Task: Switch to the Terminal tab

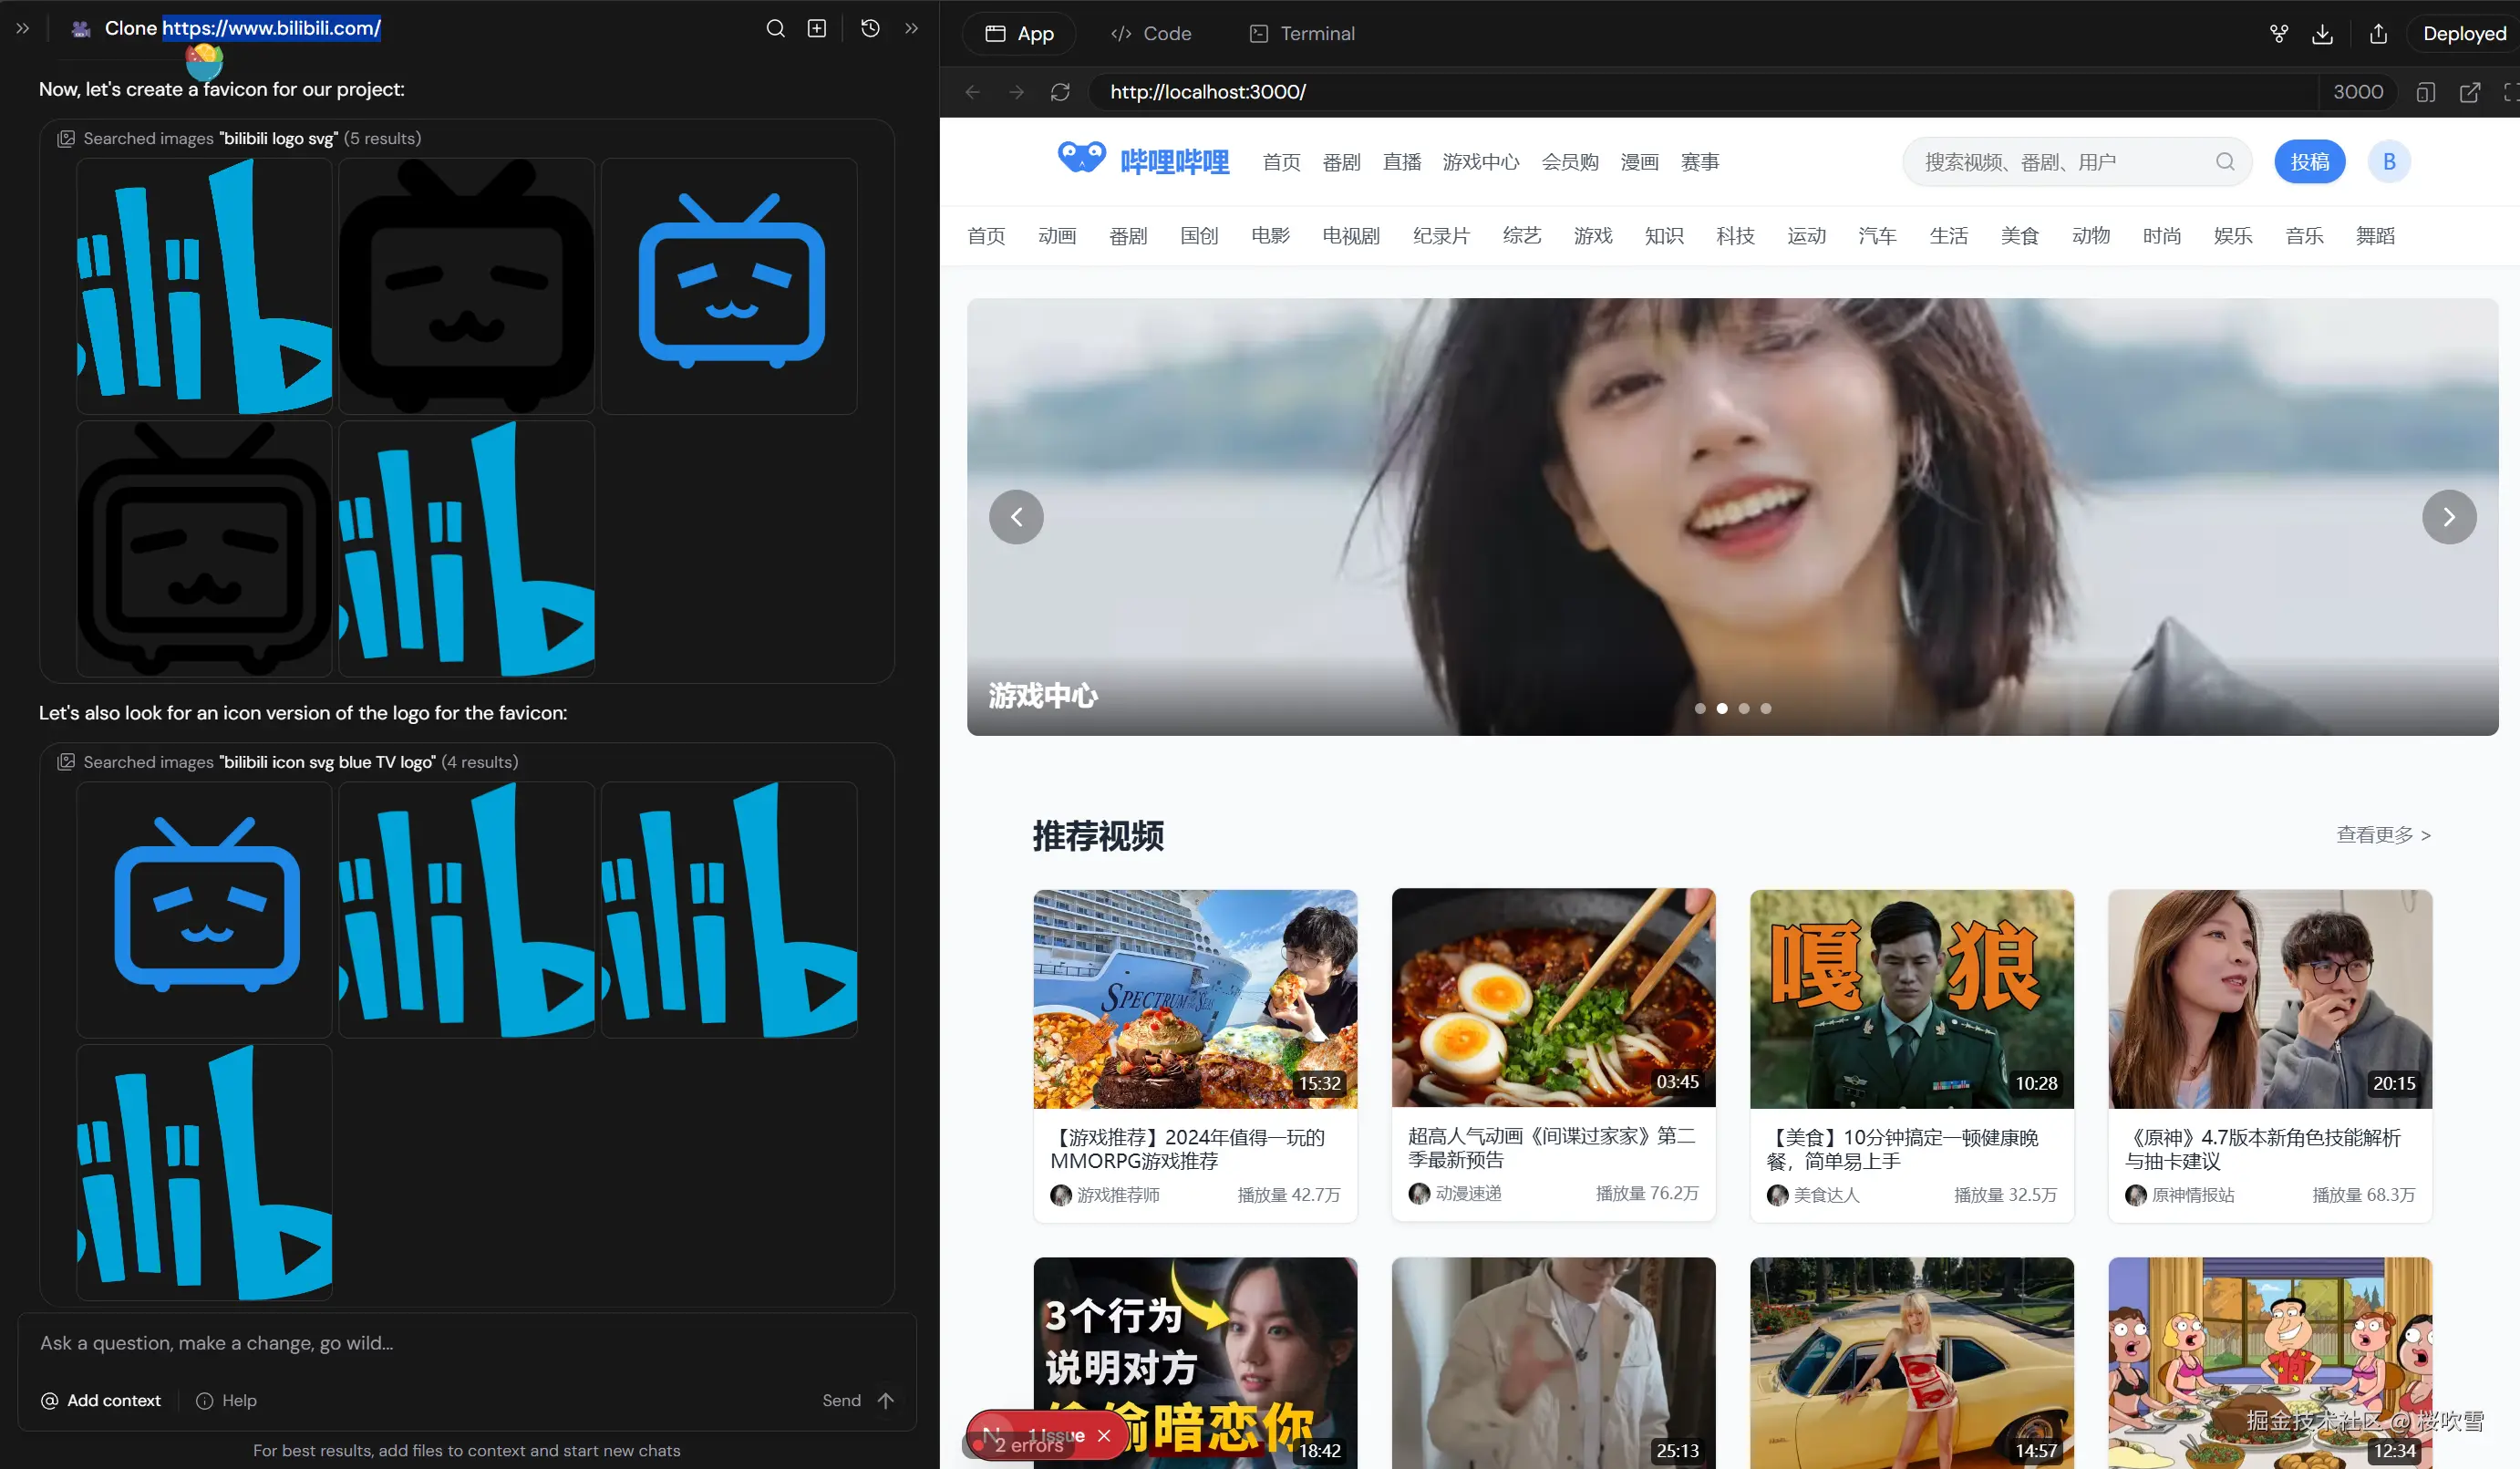Action: (x=1302, y=34)
